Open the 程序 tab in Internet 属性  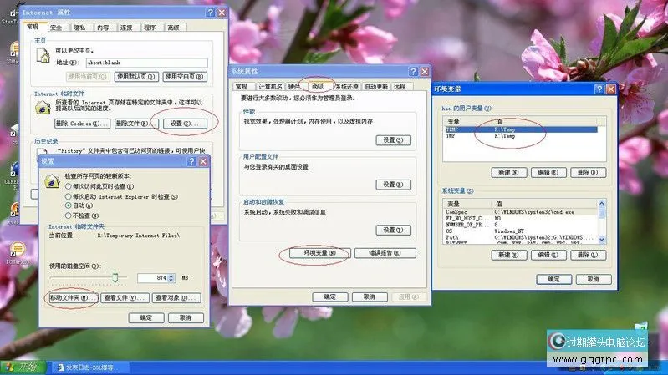coord(150,28)
